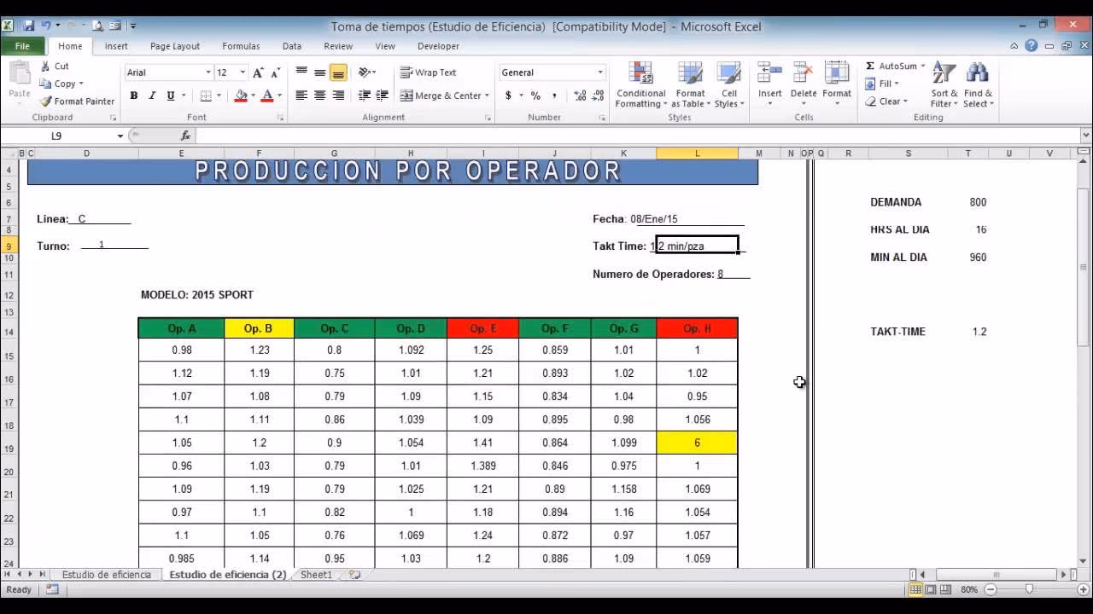Click the Insert Function fx icon
This screenshot has width=1093, height=614.
(185, 136)
